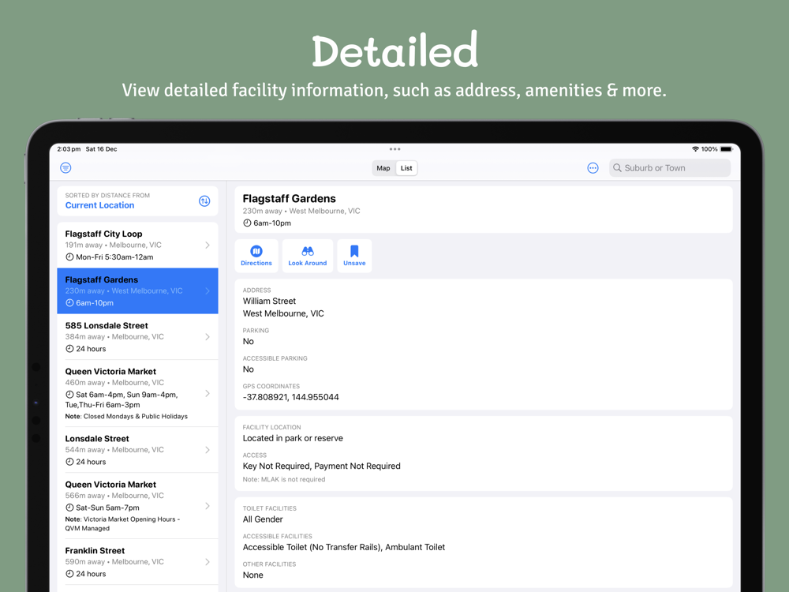Click the William Street address text
The width and height of the screenshot is (789, 592).
[x=269, y=301]
